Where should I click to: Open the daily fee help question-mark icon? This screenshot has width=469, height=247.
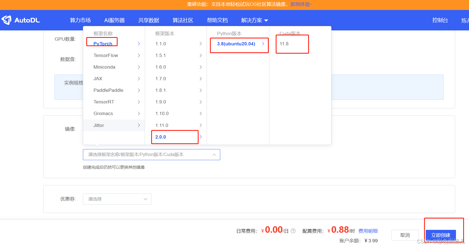coord(293,231)
